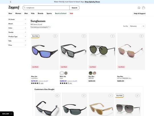154x116 pixels.
Task: Favorite the Best Seller aviator in Customers Also Bought
Action: point(137,96)
